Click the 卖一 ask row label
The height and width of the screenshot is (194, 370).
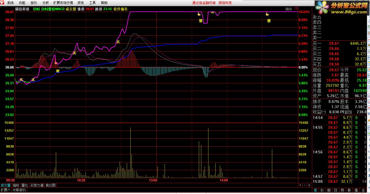pos(317,38)
